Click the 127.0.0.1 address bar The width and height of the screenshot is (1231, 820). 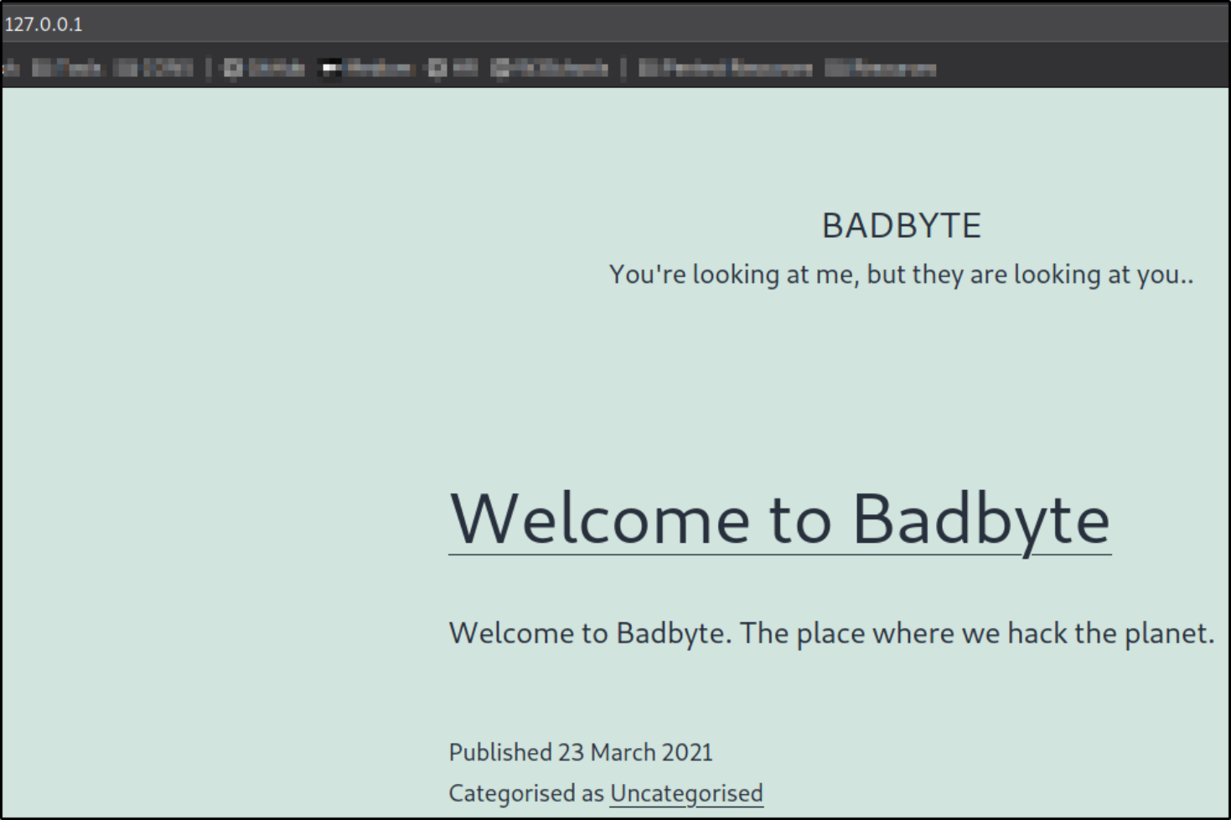[615, 23]
